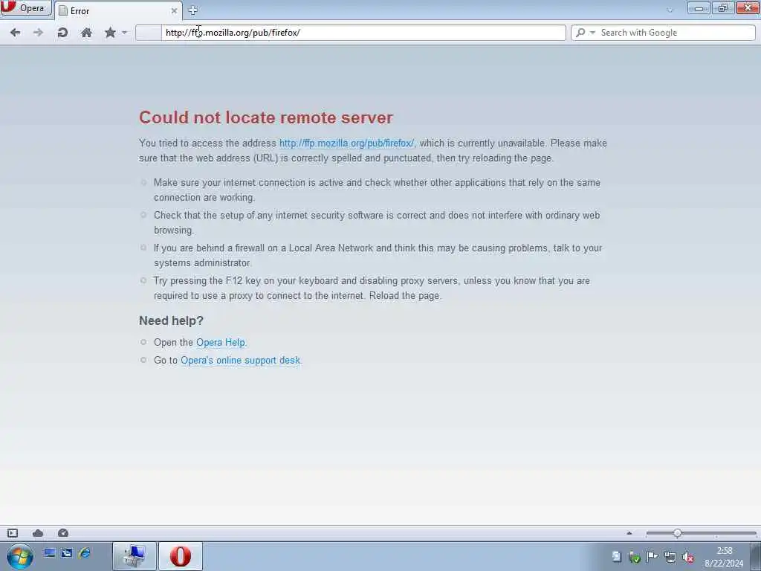Go back to the previous page

15,33
